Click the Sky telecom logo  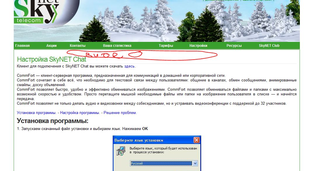pyautogui.click(x=36, y=12)
